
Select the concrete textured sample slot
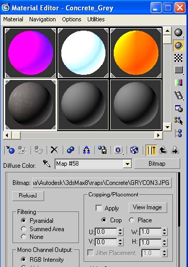tap(30, 105)
